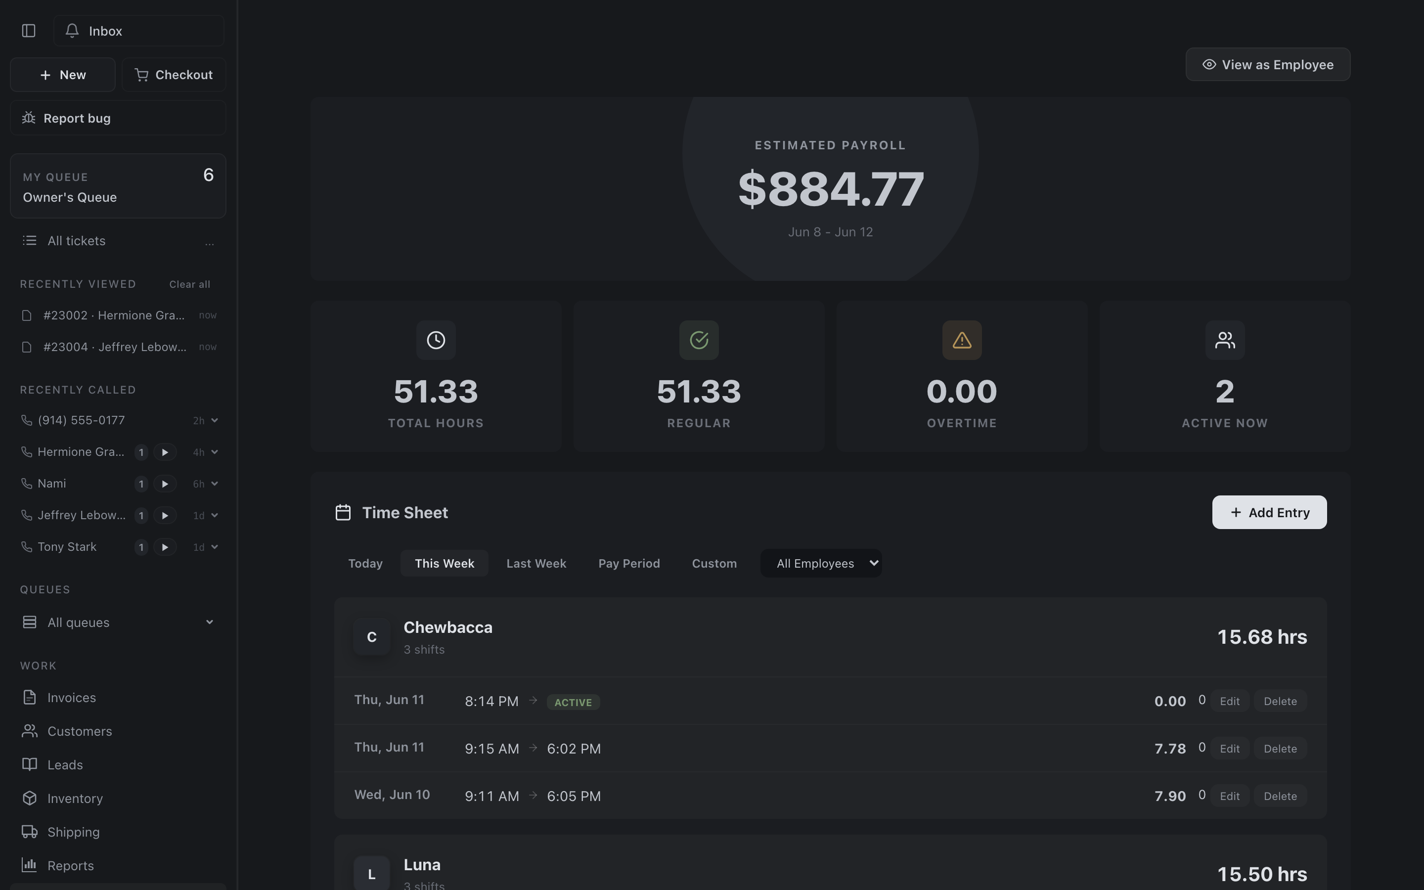The image size is (1424, 890).
Task: Click the 7.90 hours value
Action: pyautogui.click(x=1170, y=796)
